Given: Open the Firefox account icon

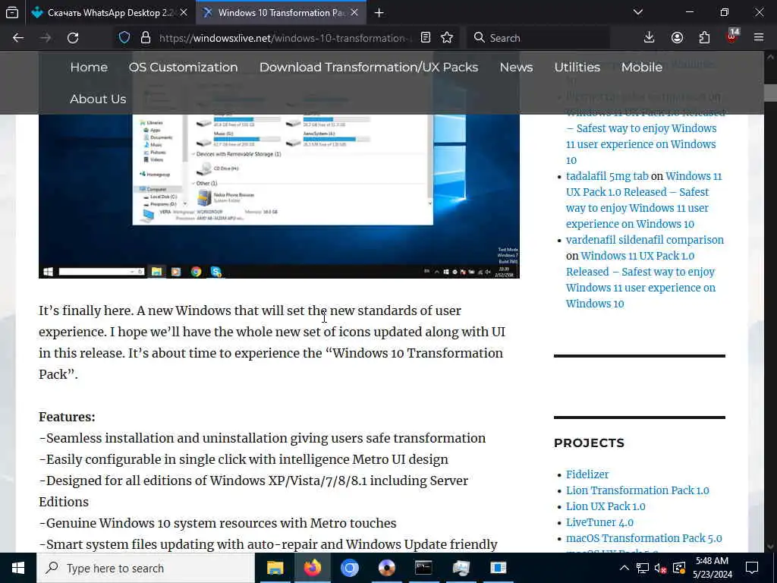Looking at the screenshot, I should coord(677,38).
